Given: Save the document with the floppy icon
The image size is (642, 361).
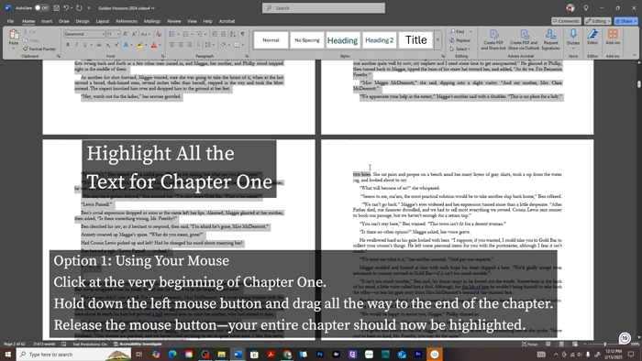Looking at the screenshot, I should 56,7.
